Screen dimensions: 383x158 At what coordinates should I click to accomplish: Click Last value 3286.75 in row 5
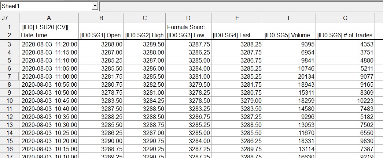pos(237,60)
